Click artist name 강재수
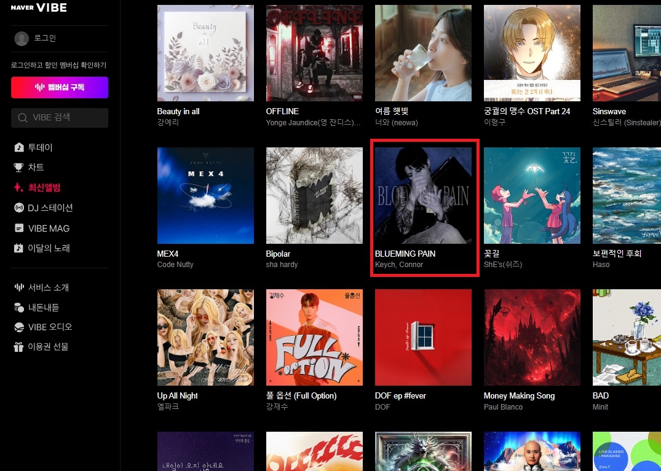661x471 pixels. click(x=277, y=407)
